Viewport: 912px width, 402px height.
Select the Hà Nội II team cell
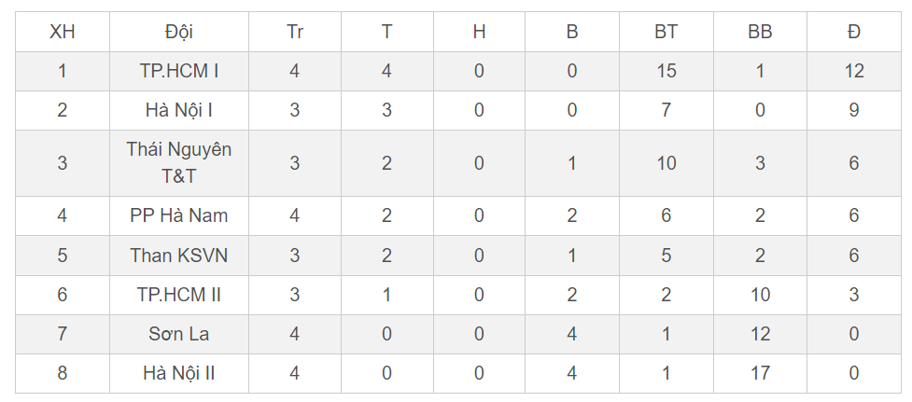click(x=179, y=373)
